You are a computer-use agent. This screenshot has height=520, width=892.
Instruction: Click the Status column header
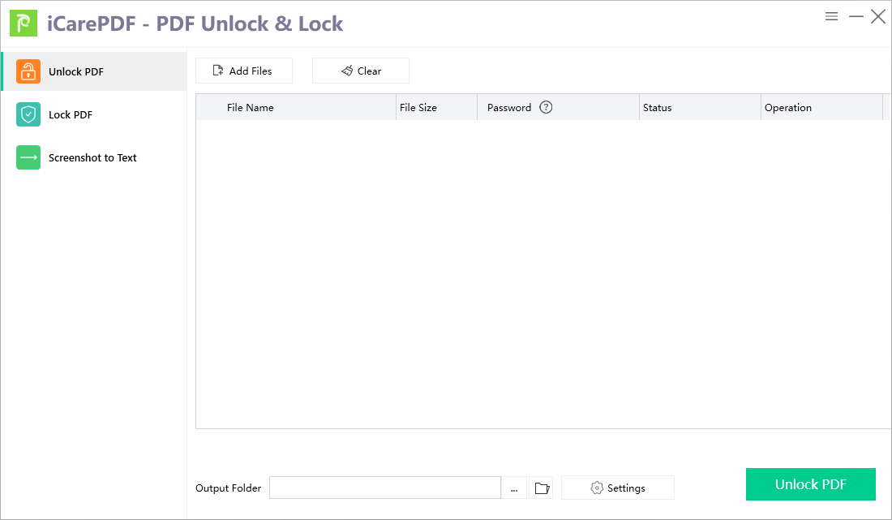point(657,107)
